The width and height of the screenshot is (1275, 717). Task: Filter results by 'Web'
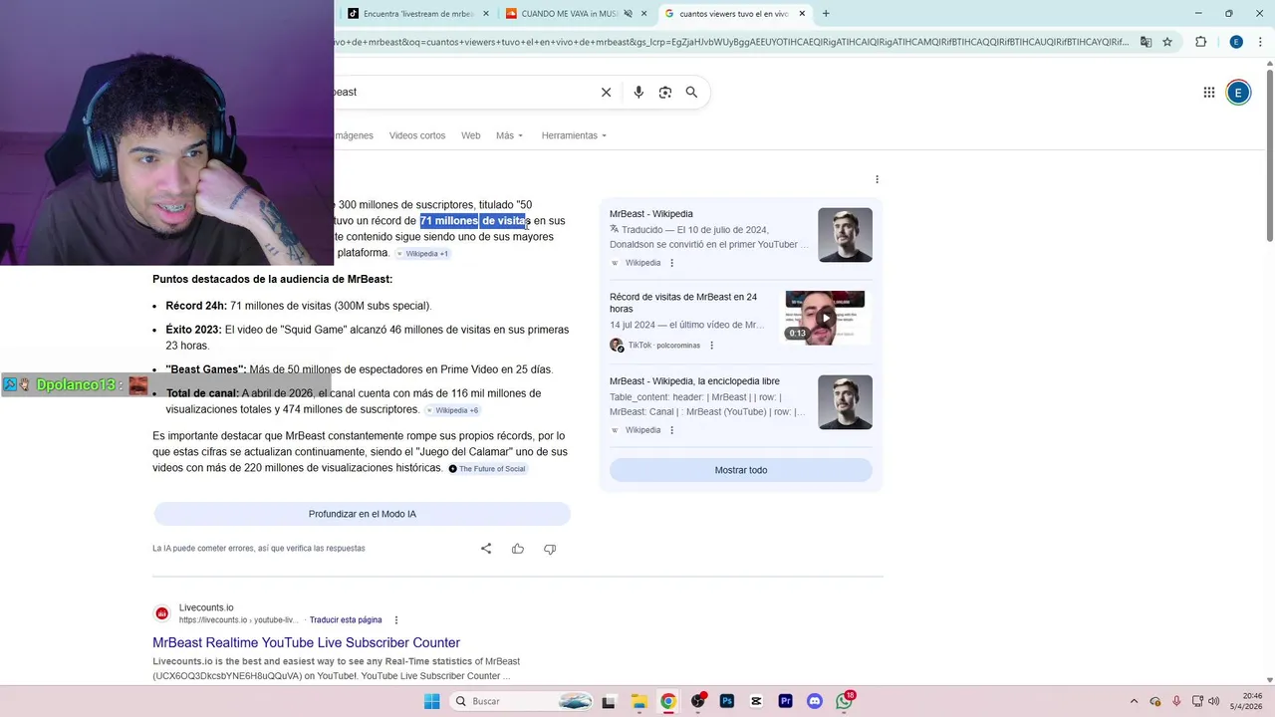tap(470, 135)
